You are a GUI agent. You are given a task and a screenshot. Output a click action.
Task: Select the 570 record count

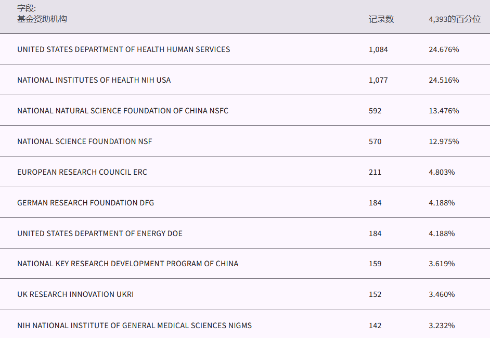click(x=375, y=141)
